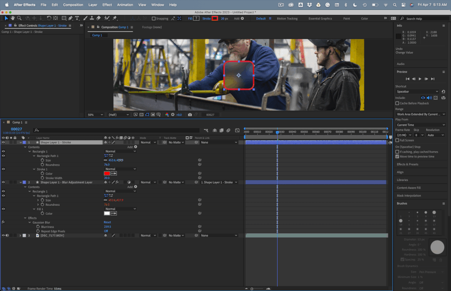Reset the Gaussian Blur effect
The height and width of the screenshot is (291, 451).
click(x=107, y=222)
